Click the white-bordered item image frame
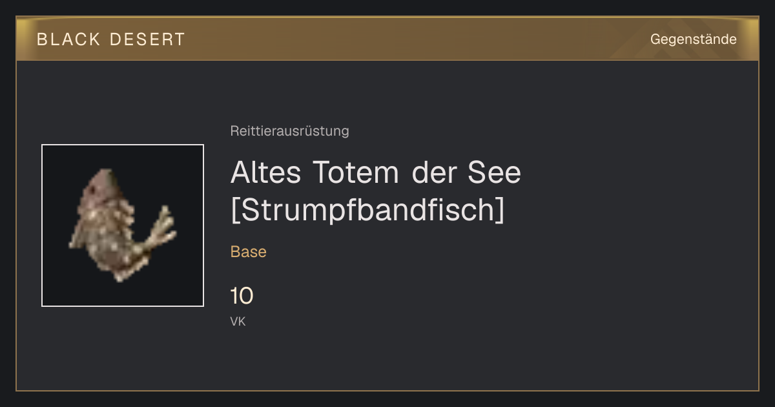Screen dimensions: 775x407 point(123,225)
